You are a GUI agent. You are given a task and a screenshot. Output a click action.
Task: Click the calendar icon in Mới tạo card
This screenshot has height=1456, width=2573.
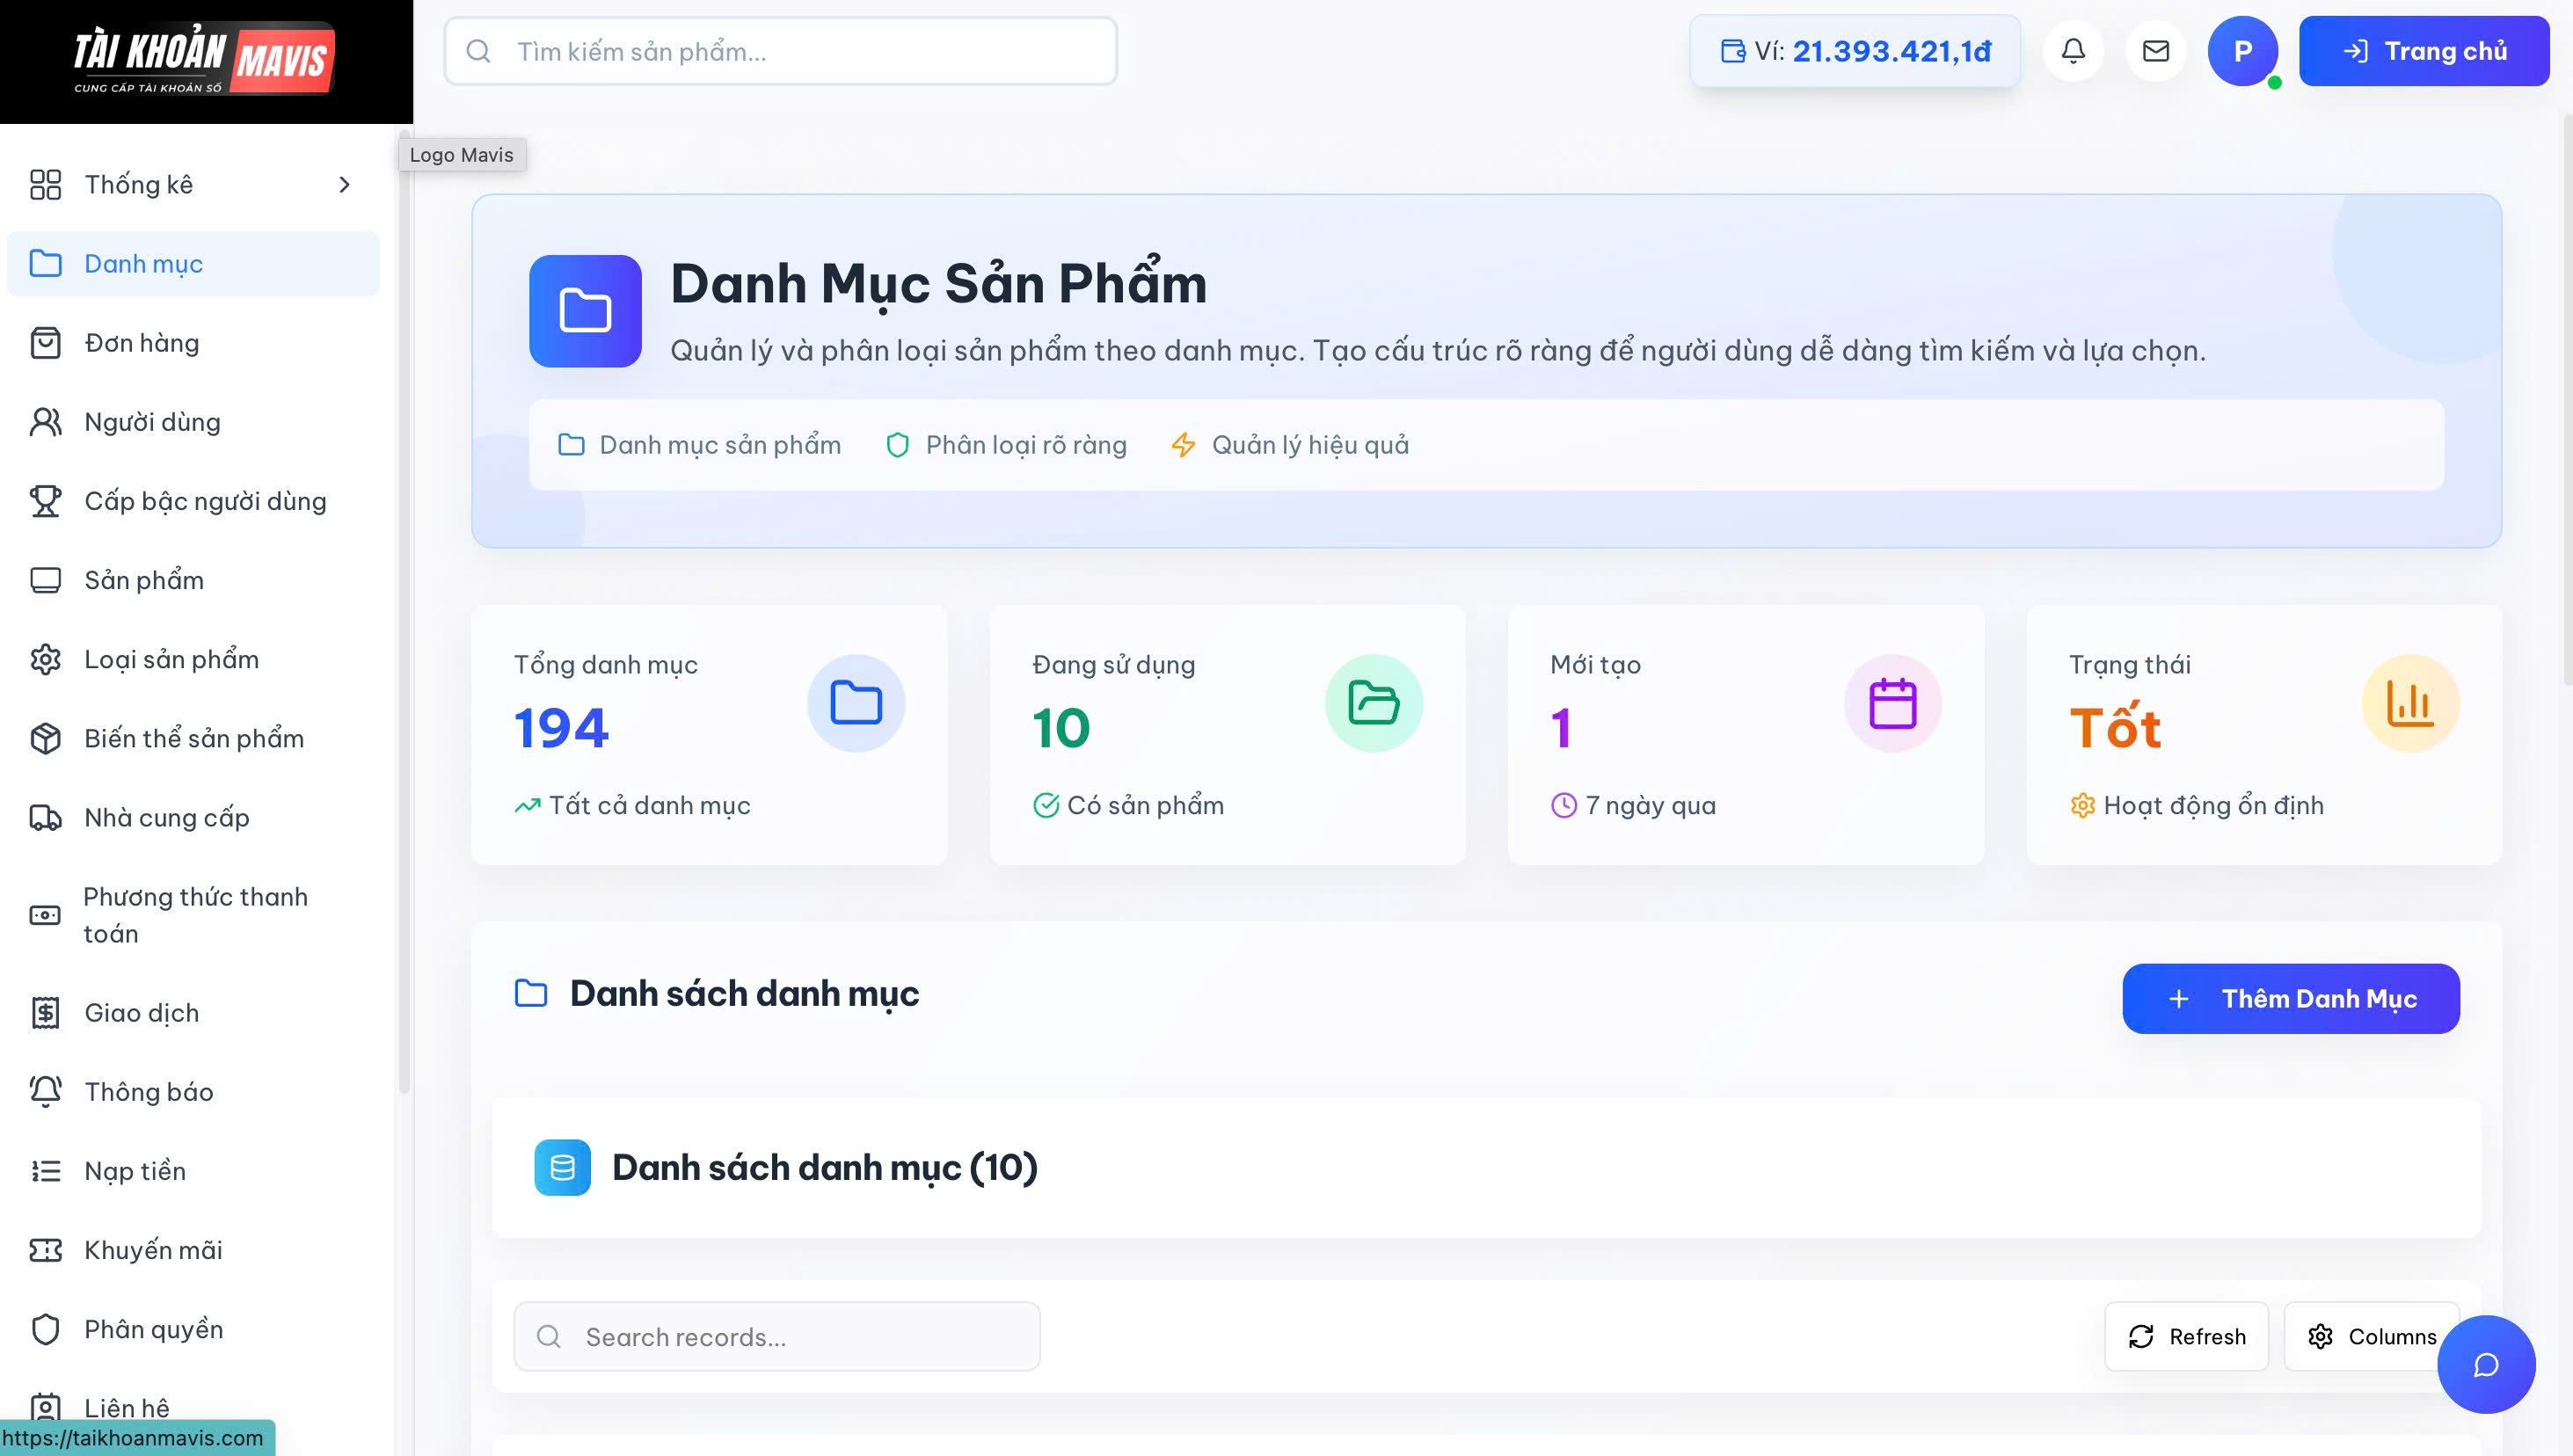tap(1892, 703)
